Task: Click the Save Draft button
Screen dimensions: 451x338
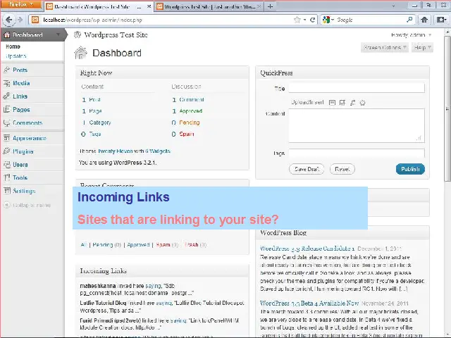Action: [307, 169]
